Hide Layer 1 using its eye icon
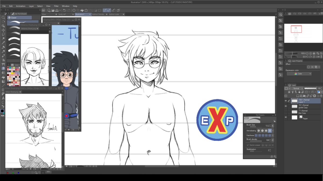This screenshot has width=323, height=181. point(286,101)
